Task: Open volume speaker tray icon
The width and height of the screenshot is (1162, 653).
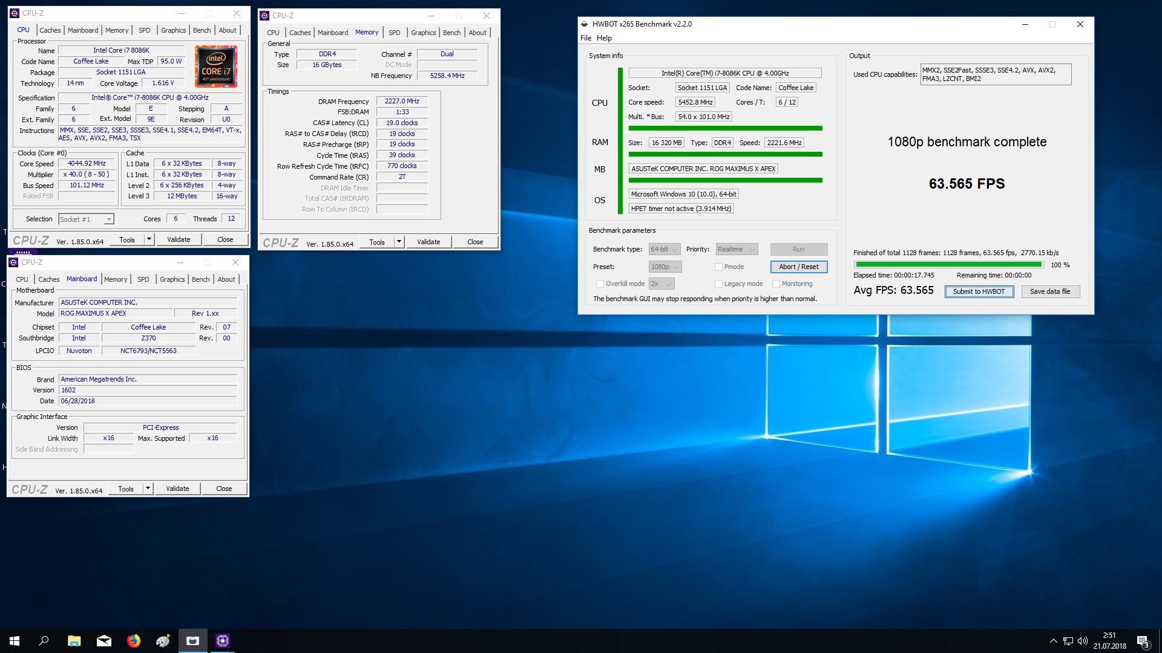Action: [x=1083, y=641]
